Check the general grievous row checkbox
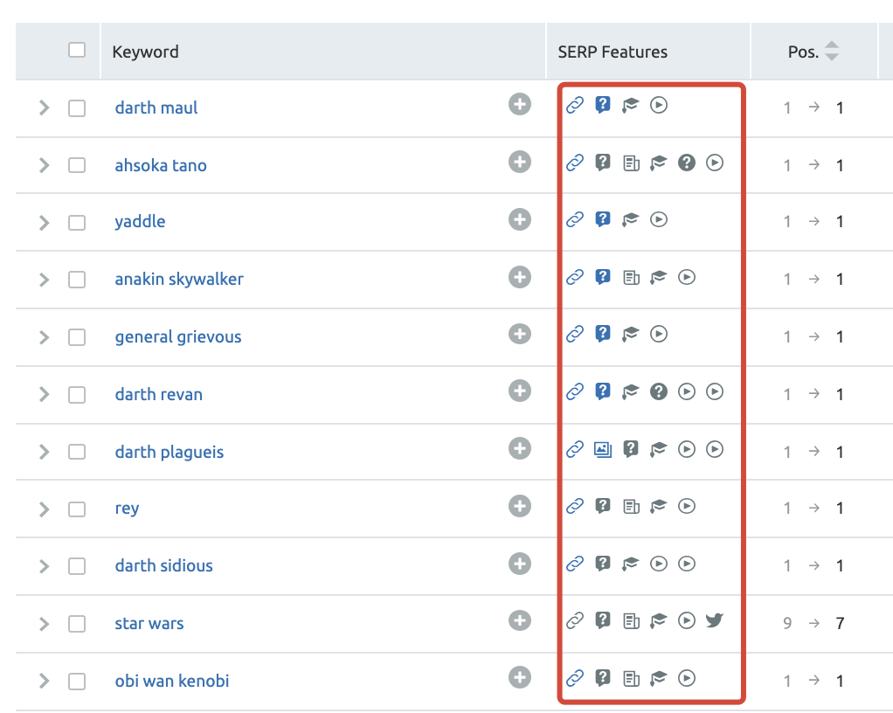Image resolution: width=893 pixels, height=713 pixels. pos(77,337)
